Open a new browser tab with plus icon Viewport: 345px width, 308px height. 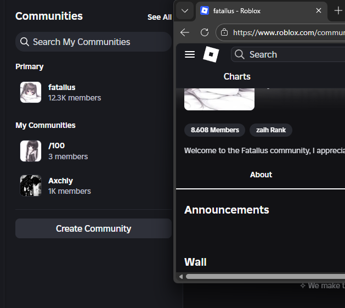(338, 10)
